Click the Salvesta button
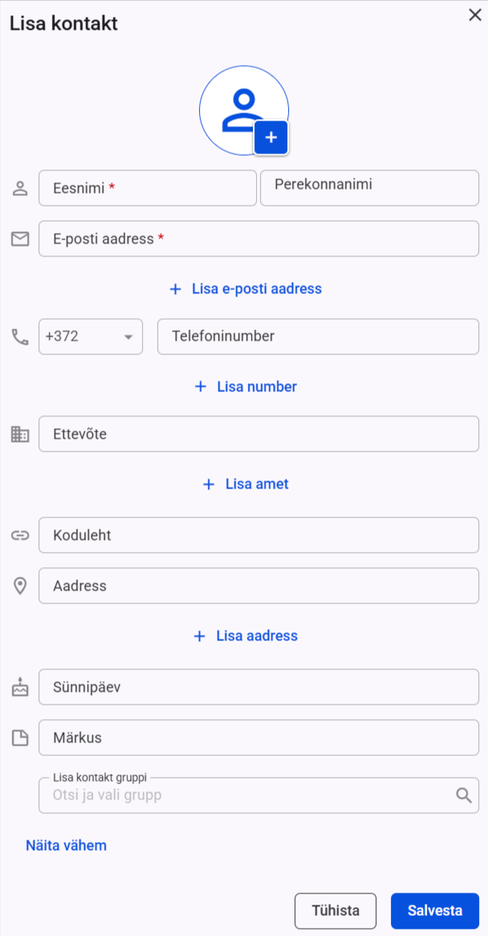This screenshot has height=936, width=488. [x=435, y=911]
